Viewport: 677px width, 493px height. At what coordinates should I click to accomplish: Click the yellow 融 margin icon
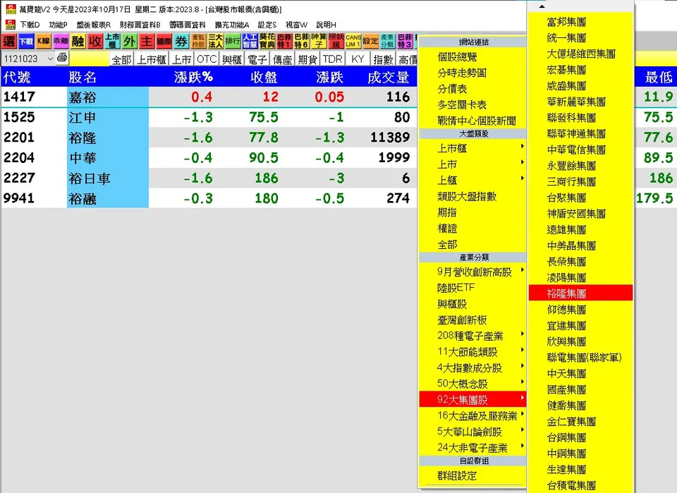click(x=78, y=42)
